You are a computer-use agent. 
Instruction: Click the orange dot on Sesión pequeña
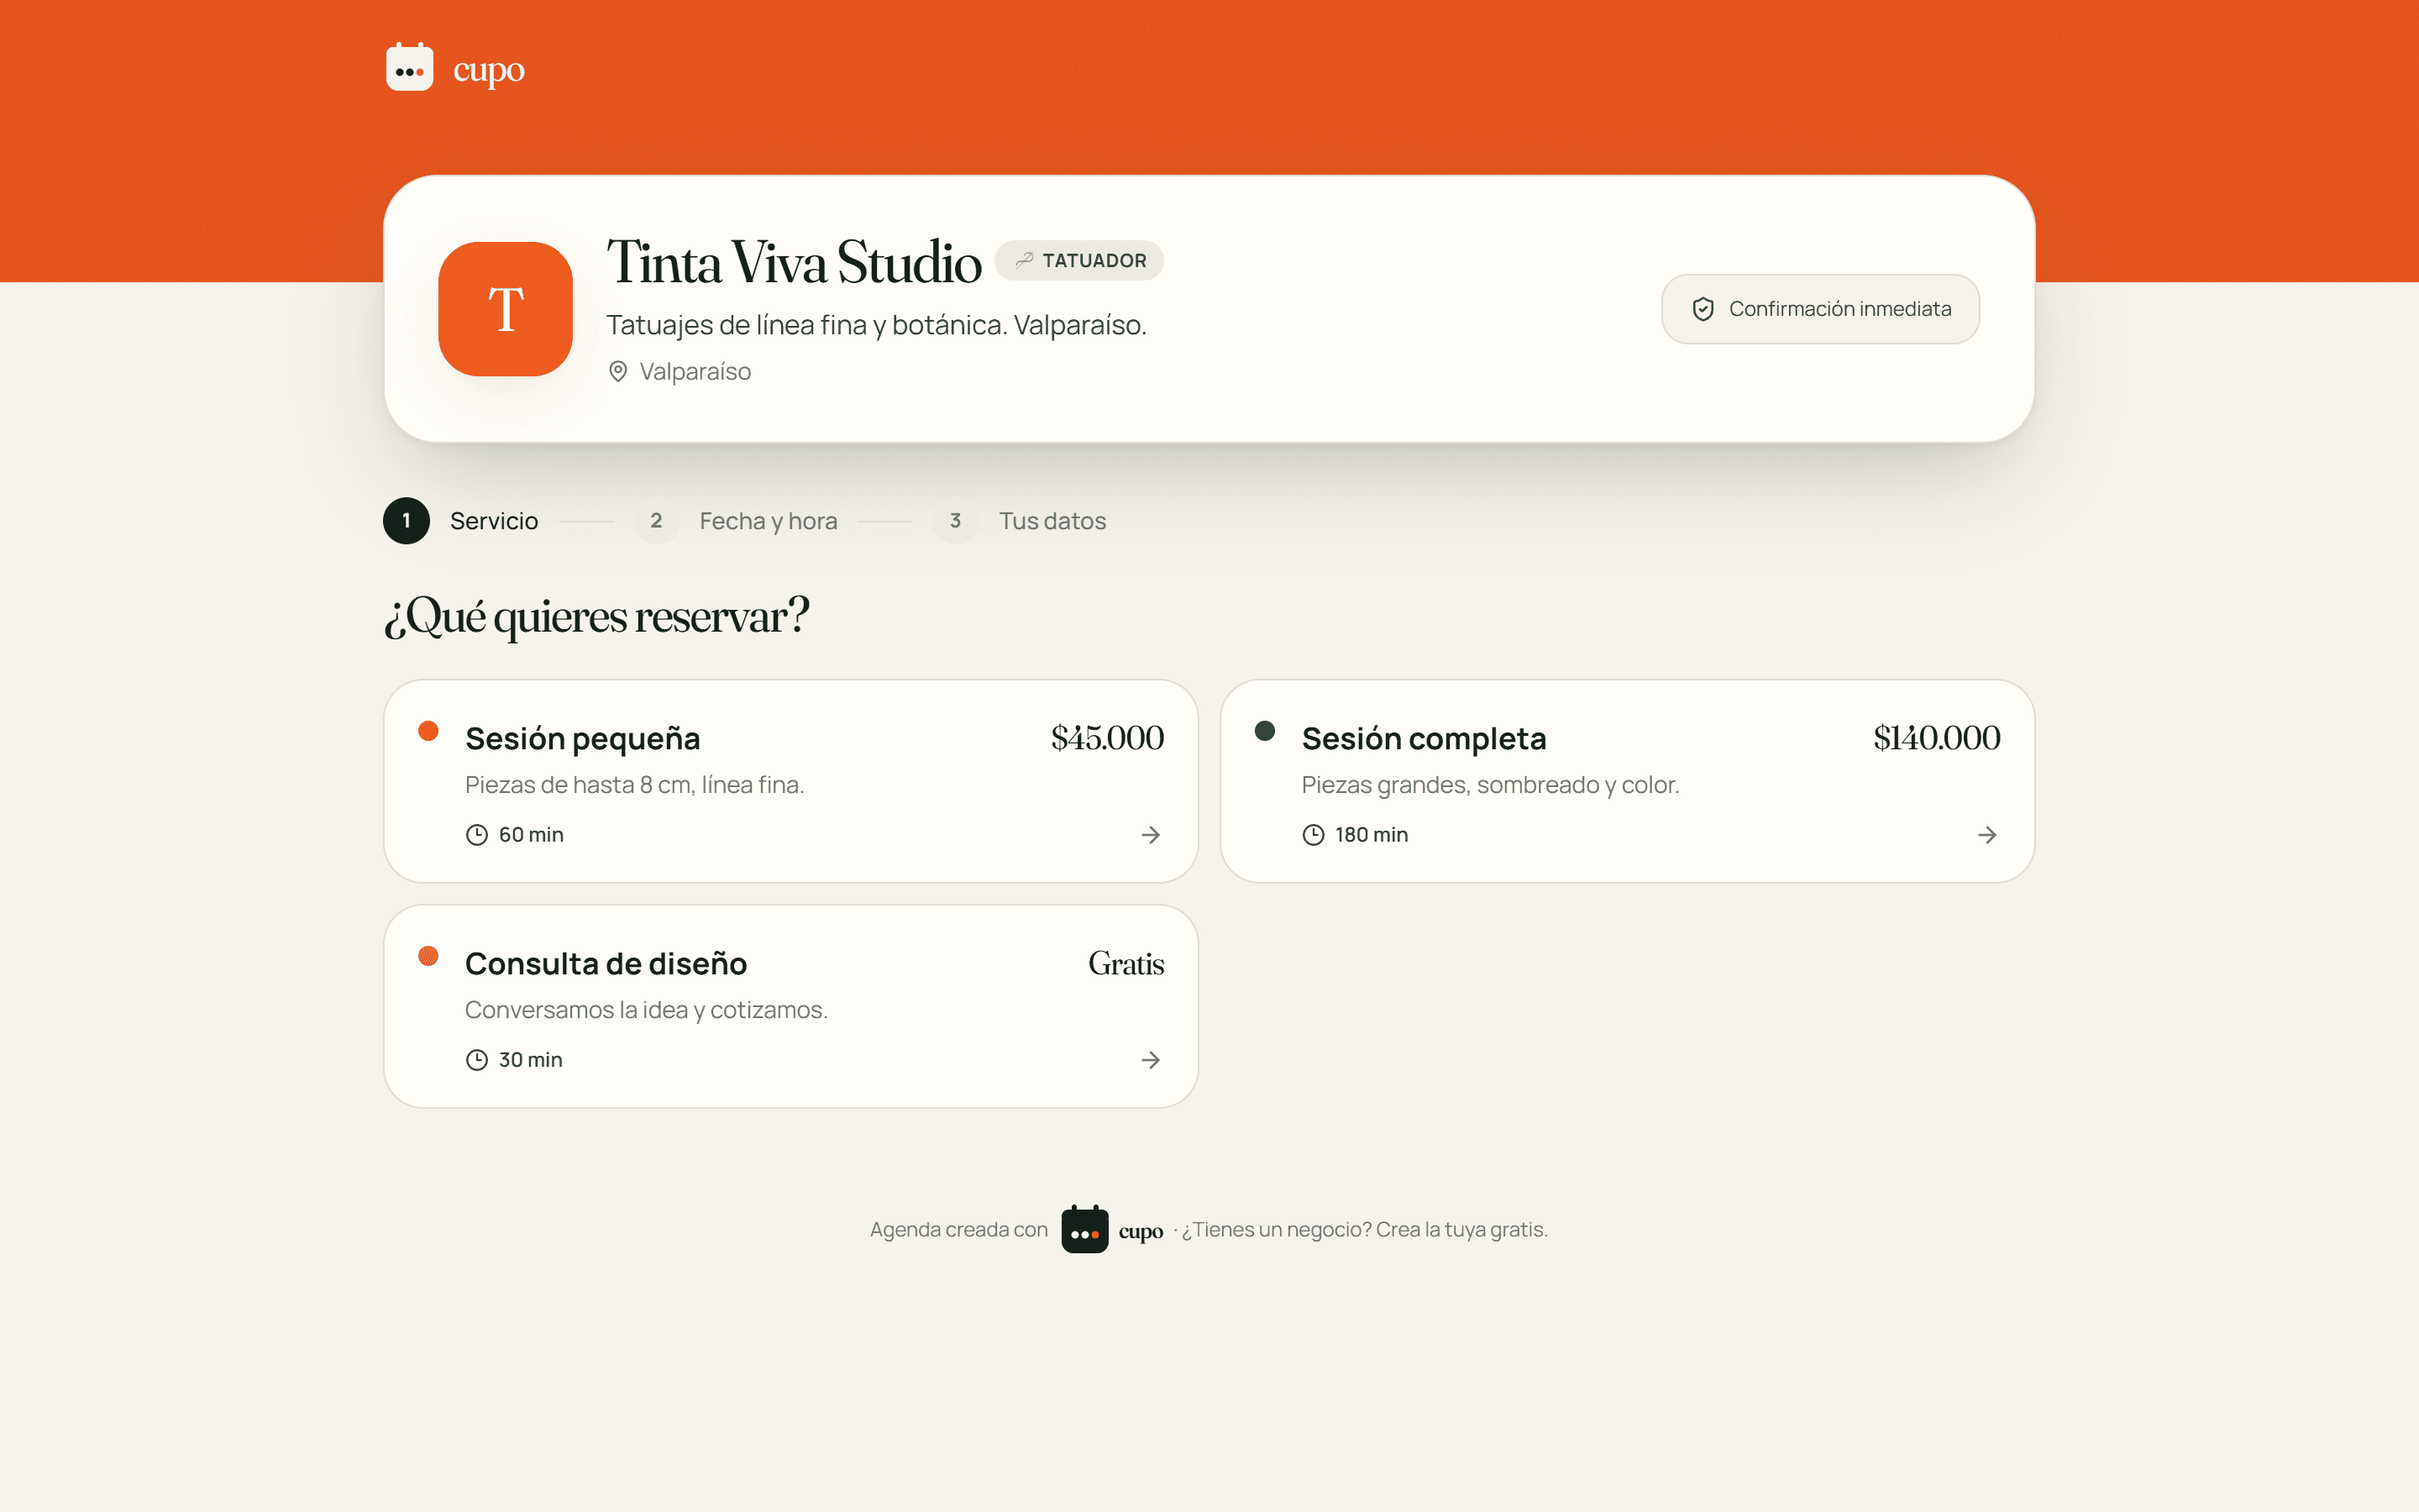point(429,731)
